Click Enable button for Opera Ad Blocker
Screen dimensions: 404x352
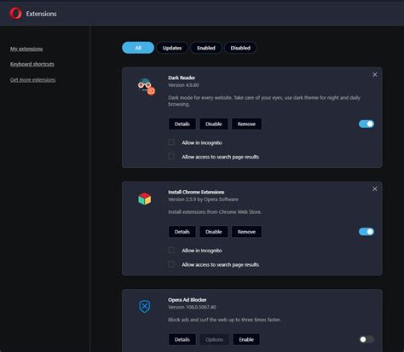tap(246, 339)
